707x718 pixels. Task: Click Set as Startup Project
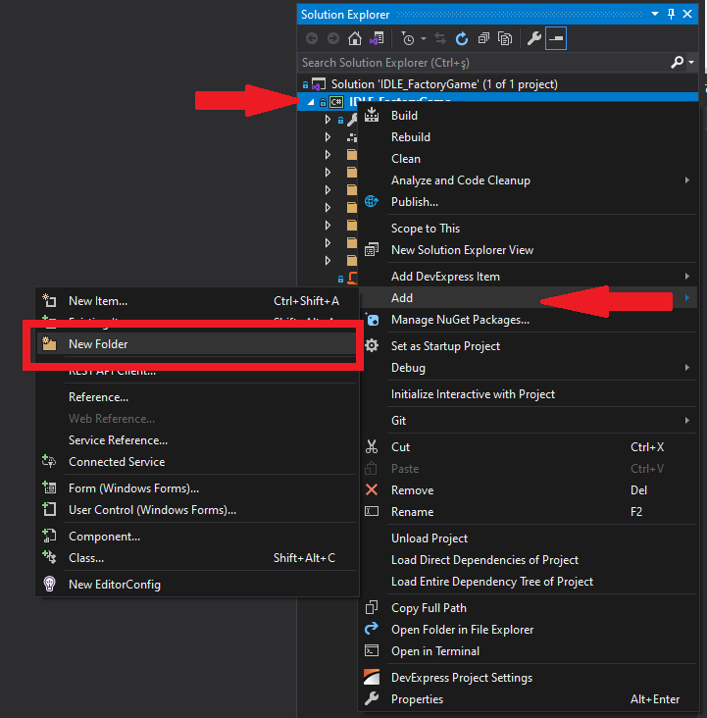point(445,346)
